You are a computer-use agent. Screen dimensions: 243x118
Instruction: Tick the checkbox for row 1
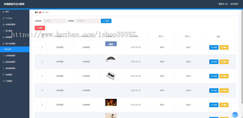coord(37,48)
